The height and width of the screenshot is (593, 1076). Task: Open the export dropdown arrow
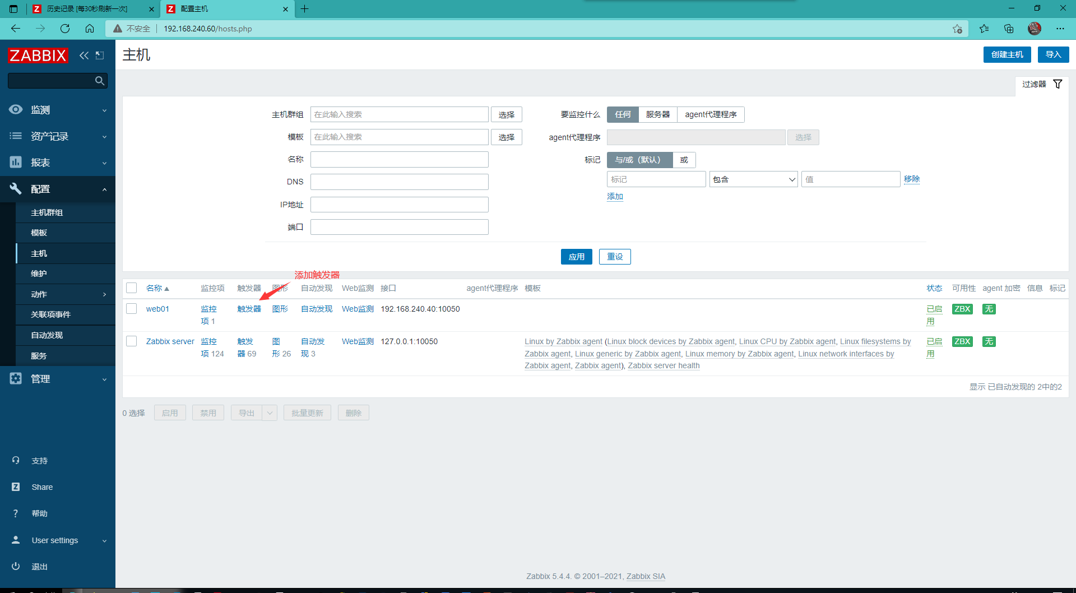pos(270,413)
